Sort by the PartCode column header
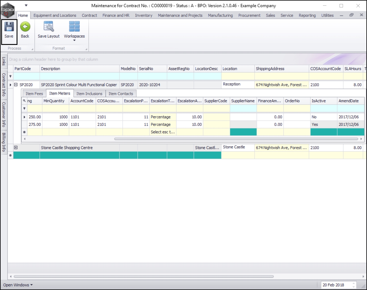Screen dimensions: 367x290 [x=26, y=69]
